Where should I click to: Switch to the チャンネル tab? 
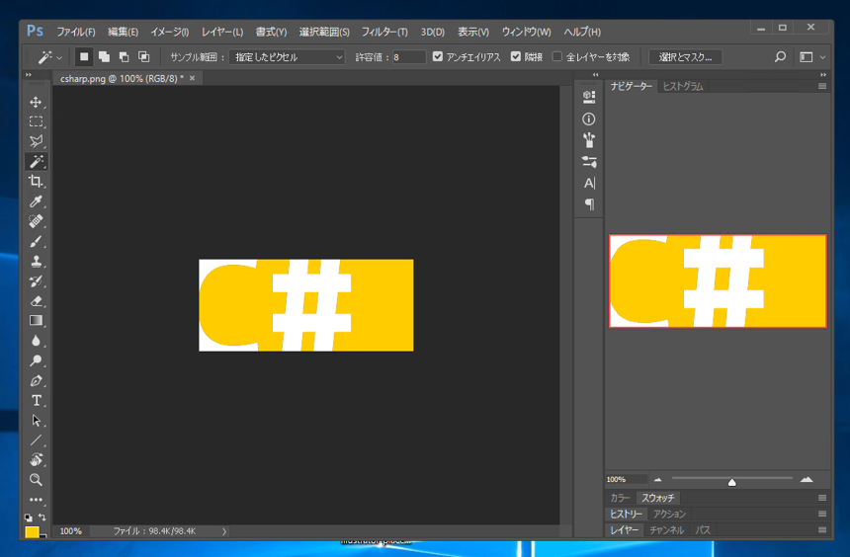coord(666,530)
